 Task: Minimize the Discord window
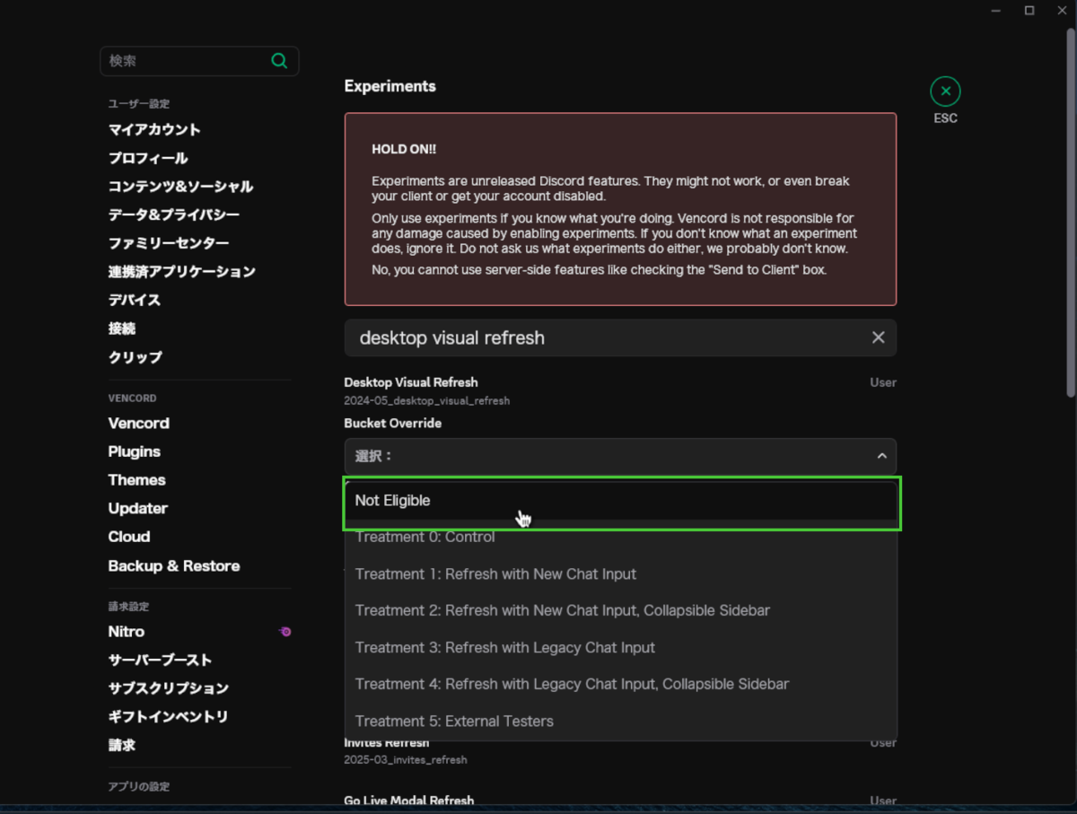pyautogui.click(x=996, y=10)
